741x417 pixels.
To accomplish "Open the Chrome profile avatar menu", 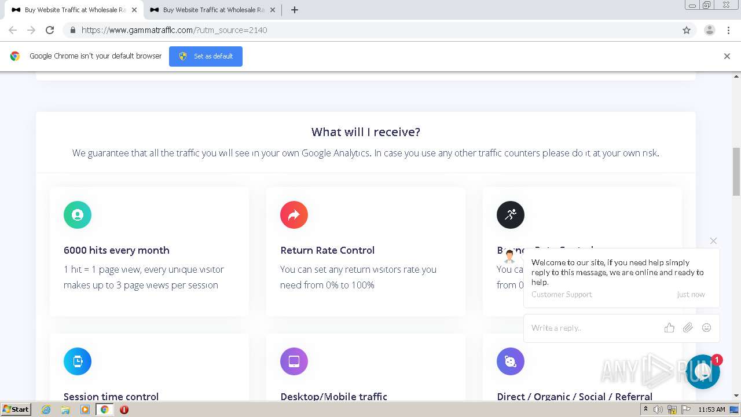I will pyautogui.click(x=710, y=30).
